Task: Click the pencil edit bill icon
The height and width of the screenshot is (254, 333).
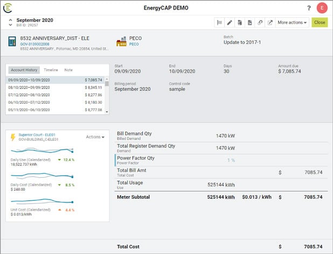Action: 229,23
